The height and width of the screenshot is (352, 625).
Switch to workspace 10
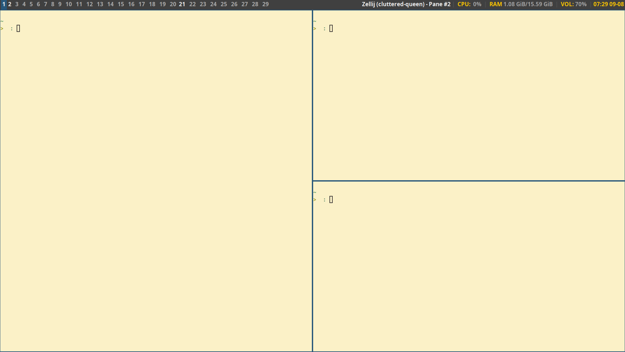pos(69,4)
